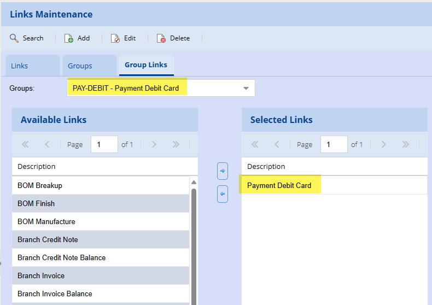432x305 pixels.
Task: Switch to the Links tab
Action: pos(20,66)
